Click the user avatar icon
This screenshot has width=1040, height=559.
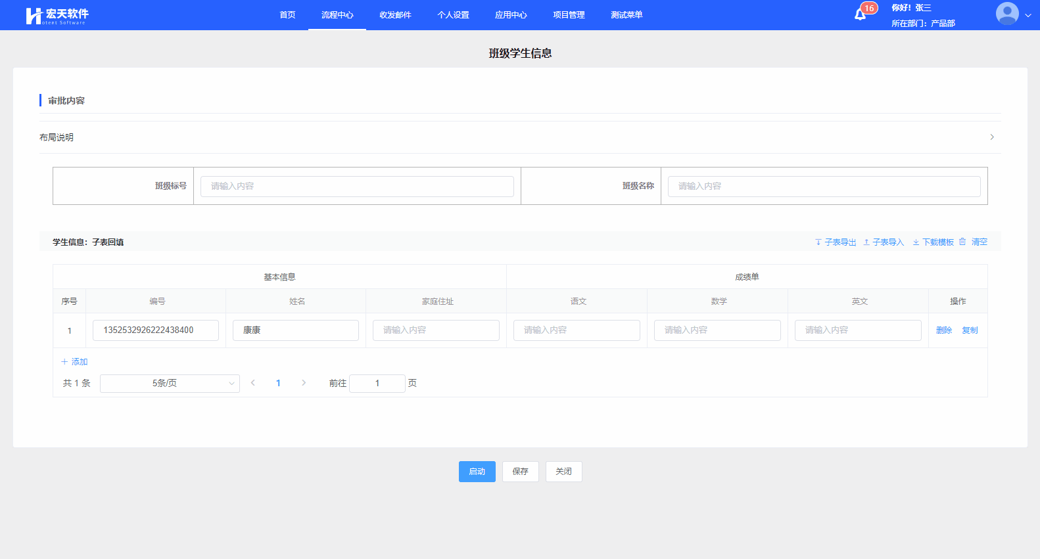[x=1006, y=14]
